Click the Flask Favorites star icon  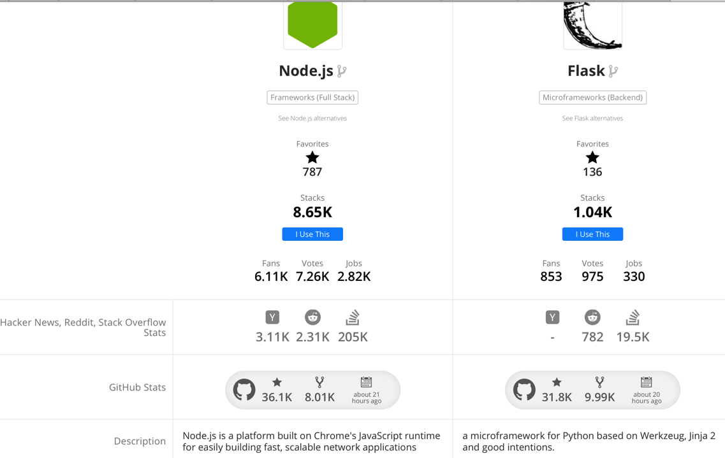pyautogui.click(x=592, y=157)
